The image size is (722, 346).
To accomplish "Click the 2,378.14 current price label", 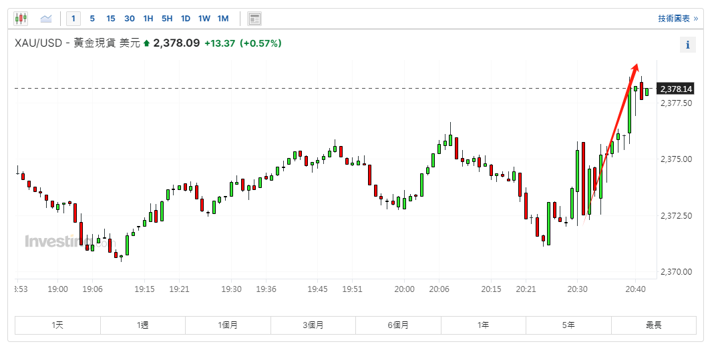I will [676, 89].
